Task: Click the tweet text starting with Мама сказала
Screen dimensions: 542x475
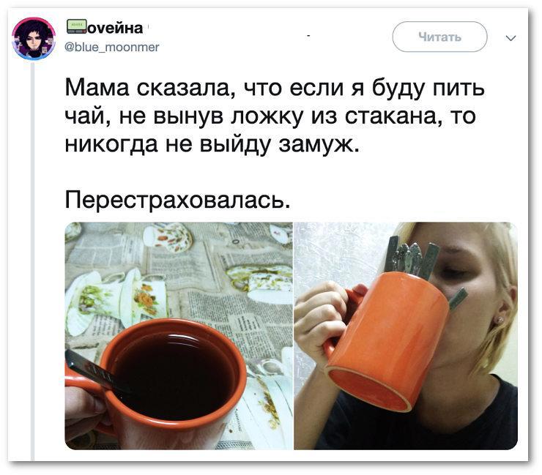Action: tap(275, 116)
